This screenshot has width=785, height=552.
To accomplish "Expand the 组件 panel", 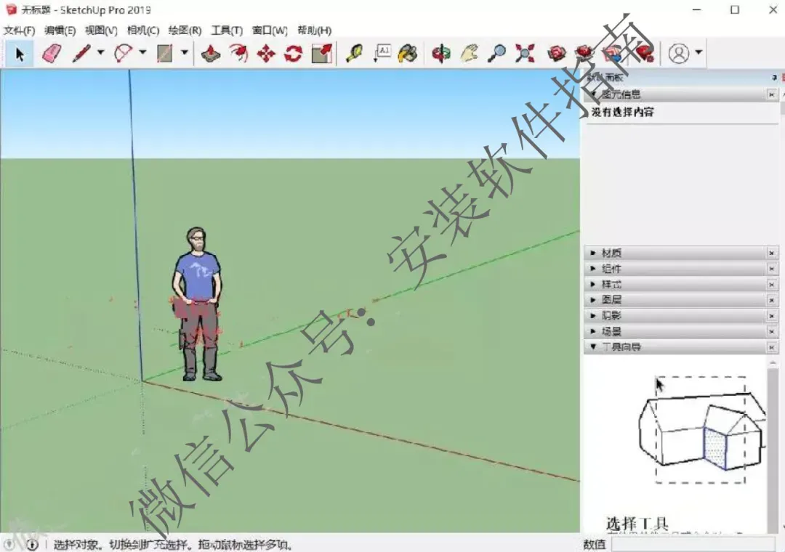I will coord(593,269).
